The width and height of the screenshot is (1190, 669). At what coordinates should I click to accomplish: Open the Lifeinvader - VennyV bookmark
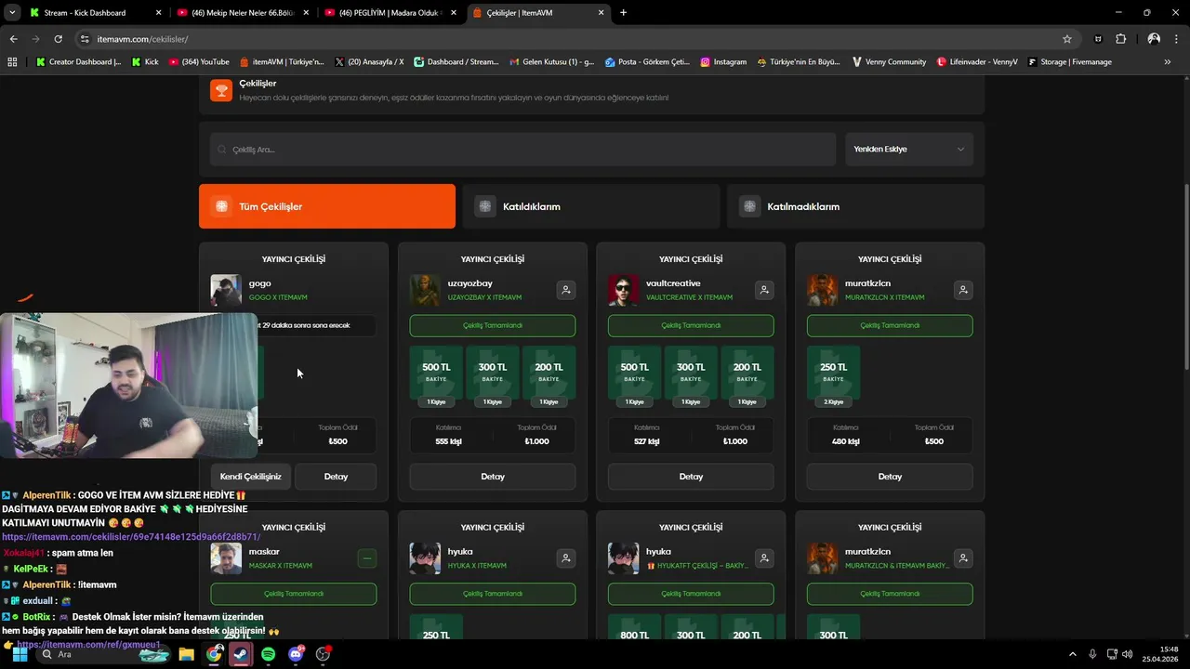click(x=976, y=62)
